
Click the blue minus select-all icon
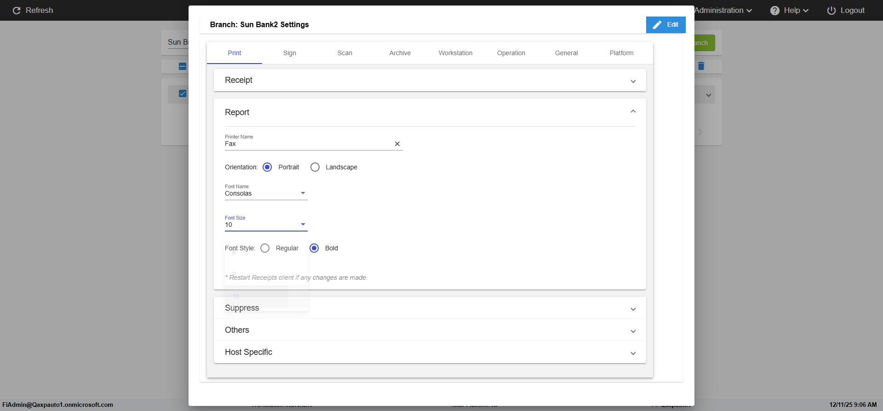click(183, 66)
